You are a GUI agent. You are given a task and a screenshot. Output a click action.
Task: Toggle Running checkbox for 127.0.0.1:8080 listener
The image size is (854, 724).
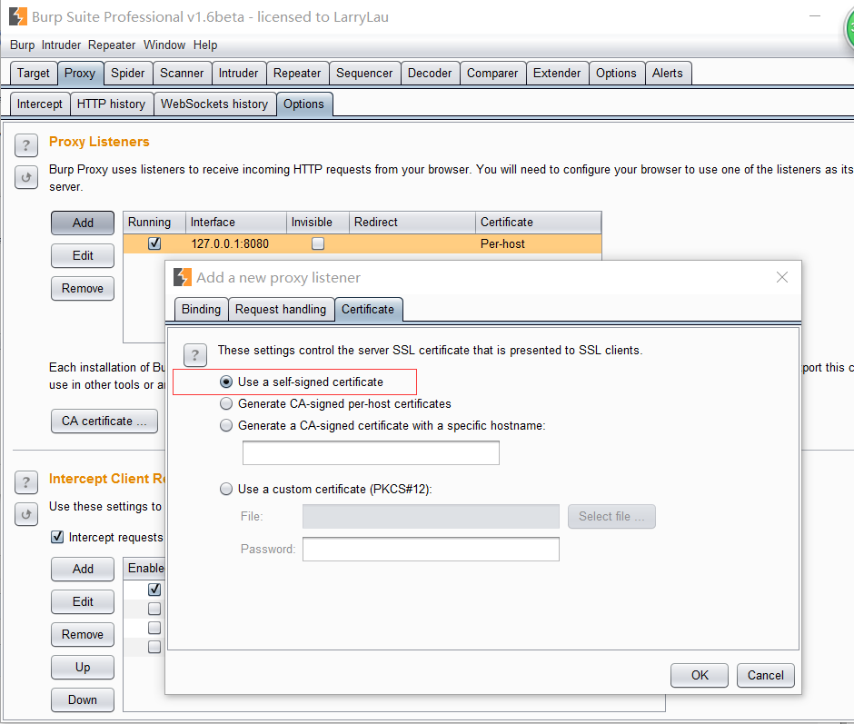(154, 243)
